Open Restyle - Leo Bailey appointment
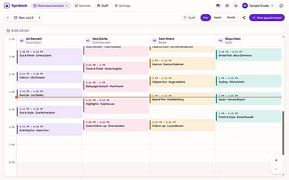The width and height of the screenshot is (289, 180). [50, 94]
